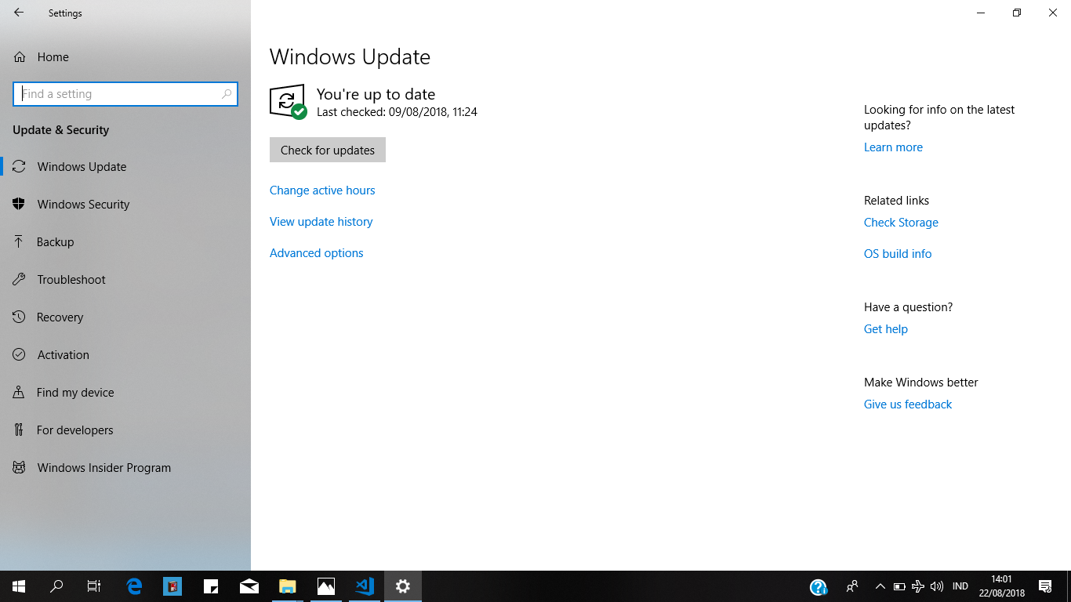Open the Recovery settings section
This screenshot has width=1071, height=602.
click(x=125, y=317)
